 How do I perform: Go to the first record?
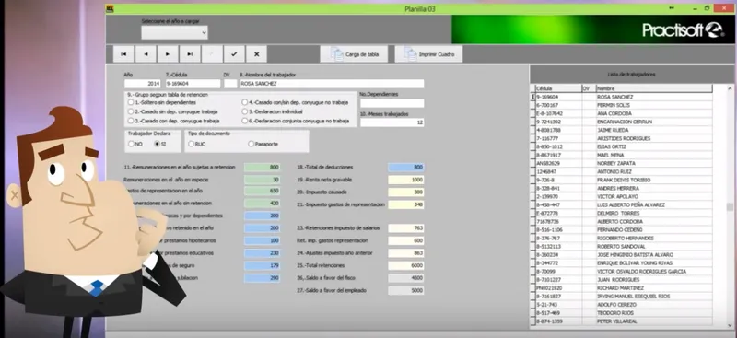[123, 54]
